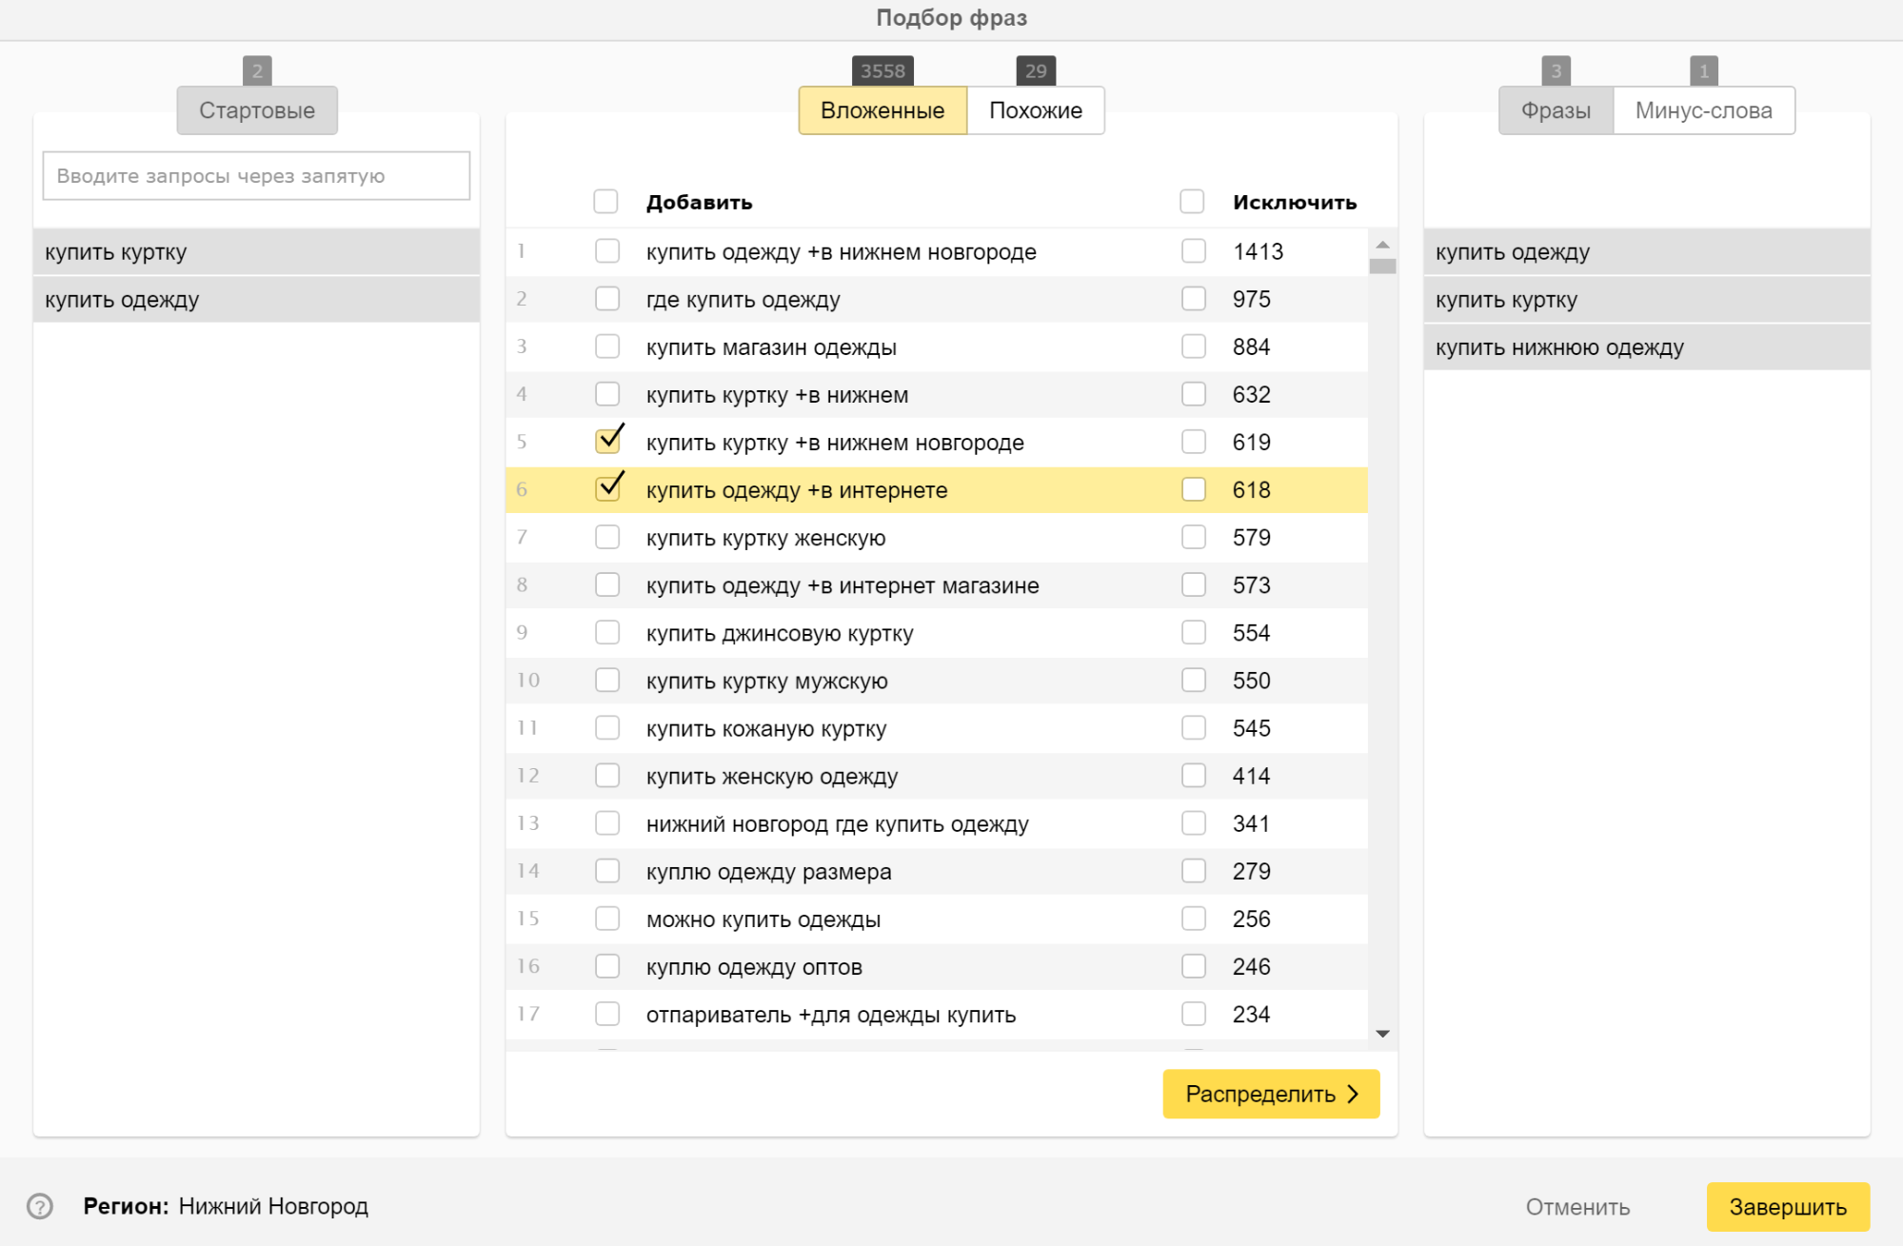Screen dimensions: 1903x1246
Task: Toggle the Добавить select-all checkbox
Action: (x=605, y=202)
